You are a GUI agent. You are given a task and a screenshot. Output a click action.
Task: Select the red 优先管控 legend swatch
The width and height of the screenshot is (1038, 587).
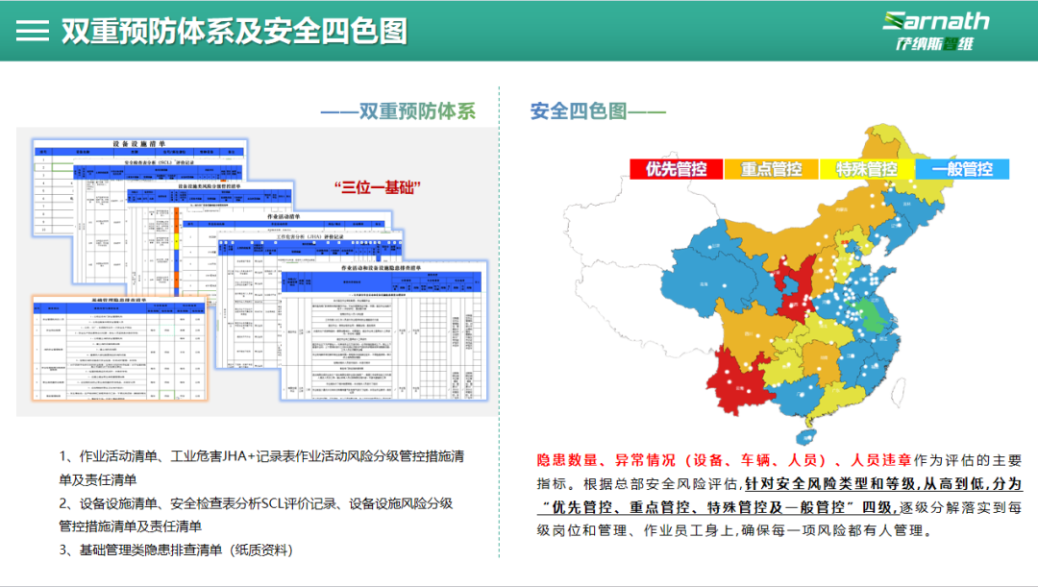click(676, 169)
